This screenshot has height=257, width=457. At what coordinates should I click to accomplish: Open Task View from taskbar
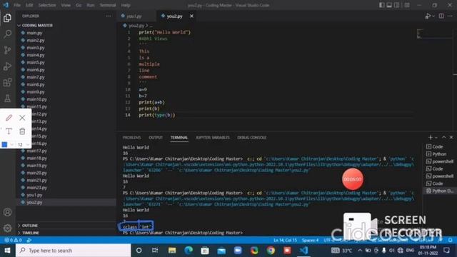point(155,251)
